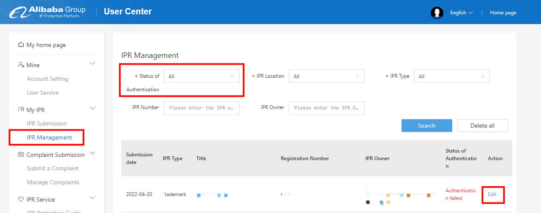Click the IPR Management page heading
This screenshot has width=541, height=213.
(x=150, y=55)
